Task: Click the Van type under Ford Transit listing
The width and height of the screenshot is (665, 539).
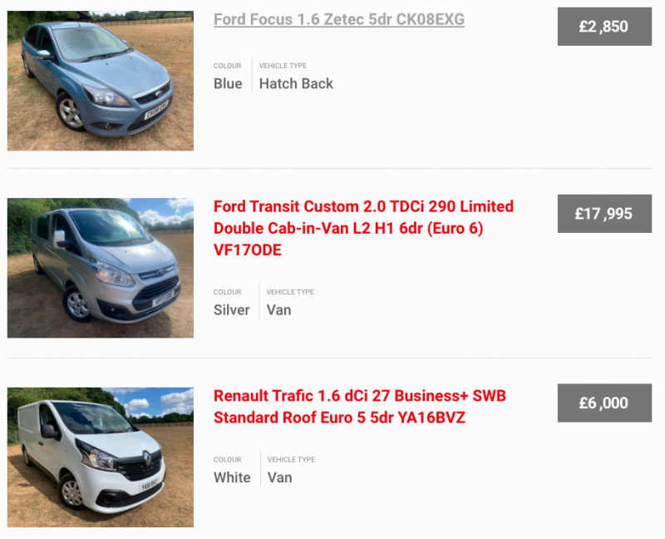Action: point(278,309)
